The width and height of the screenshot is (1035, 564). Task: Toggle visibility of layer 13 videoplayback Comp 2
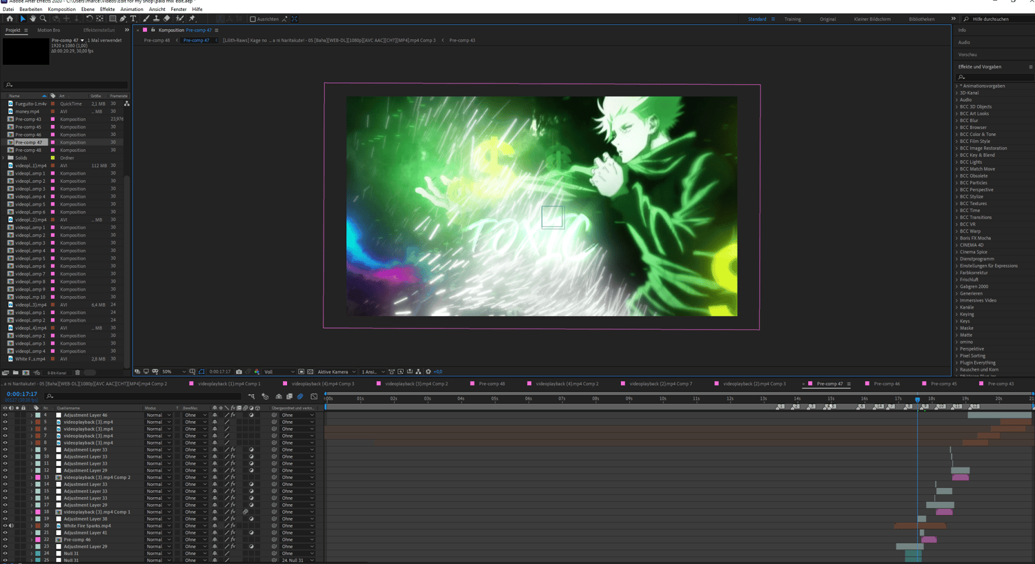coord(5,477)
